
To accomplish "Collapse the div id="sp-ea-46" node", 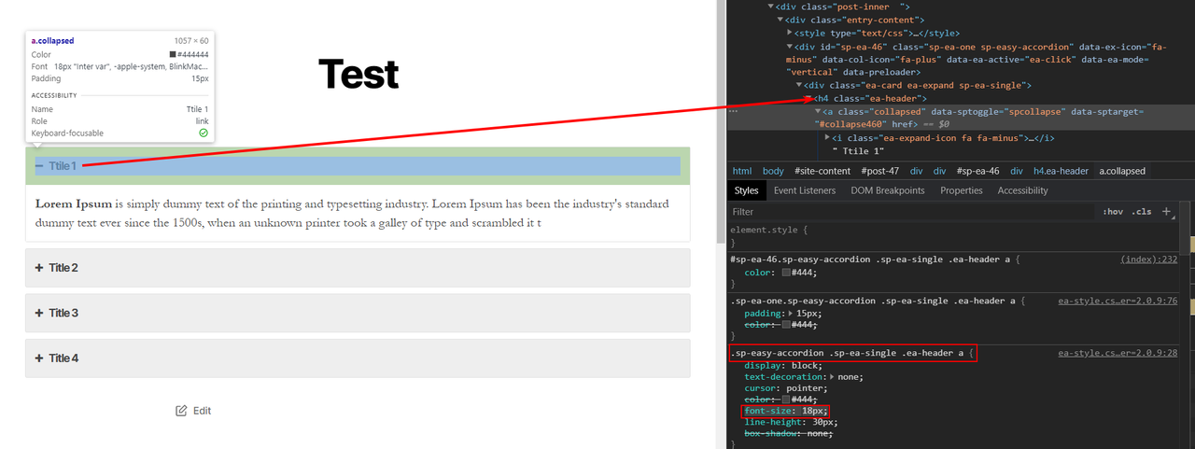I will point(790,46).
